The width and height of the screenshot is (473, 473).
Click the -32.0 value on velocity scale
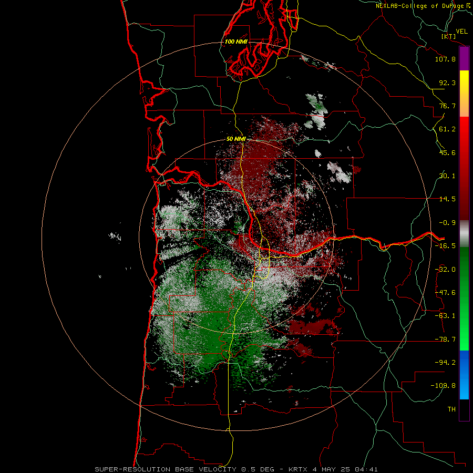(445, 270)
